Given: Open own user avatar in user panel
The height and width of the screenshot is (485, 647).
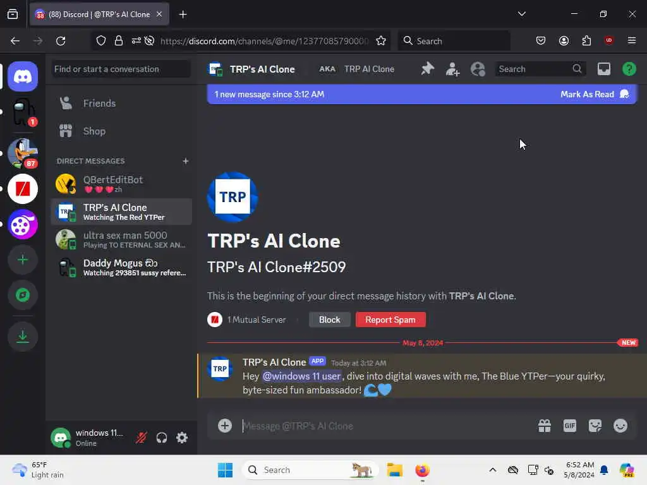Looking at the screenshot, I should point(61,438).
